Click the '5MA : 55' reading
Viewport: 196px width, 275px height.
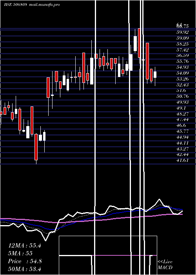(20, 253)
